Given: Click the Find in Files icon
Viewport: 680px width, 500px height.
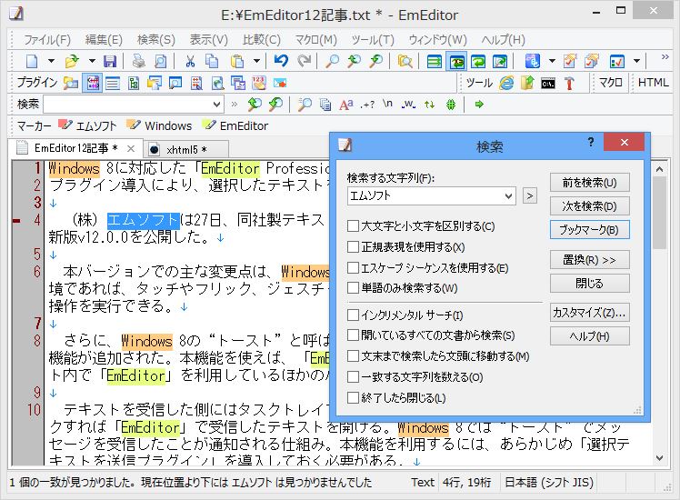Looking at the screenshot, I should (405, 61).
